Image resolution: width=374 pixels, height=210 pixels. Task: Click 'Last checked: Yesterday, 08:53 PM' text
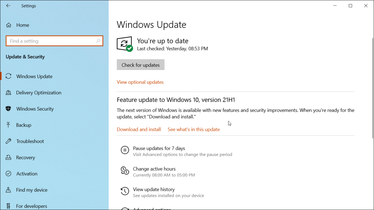point(172,49)
